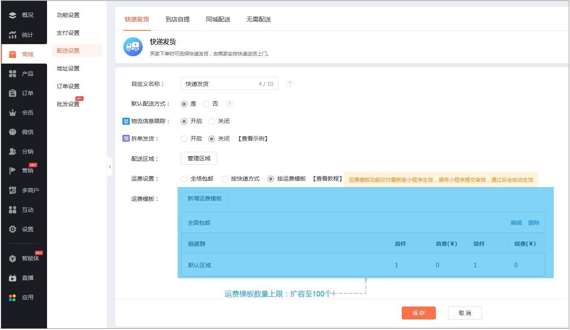Screen dimensions: 570x330
Task: Switch to the 同城配送 tab
Action: (218, 19)
